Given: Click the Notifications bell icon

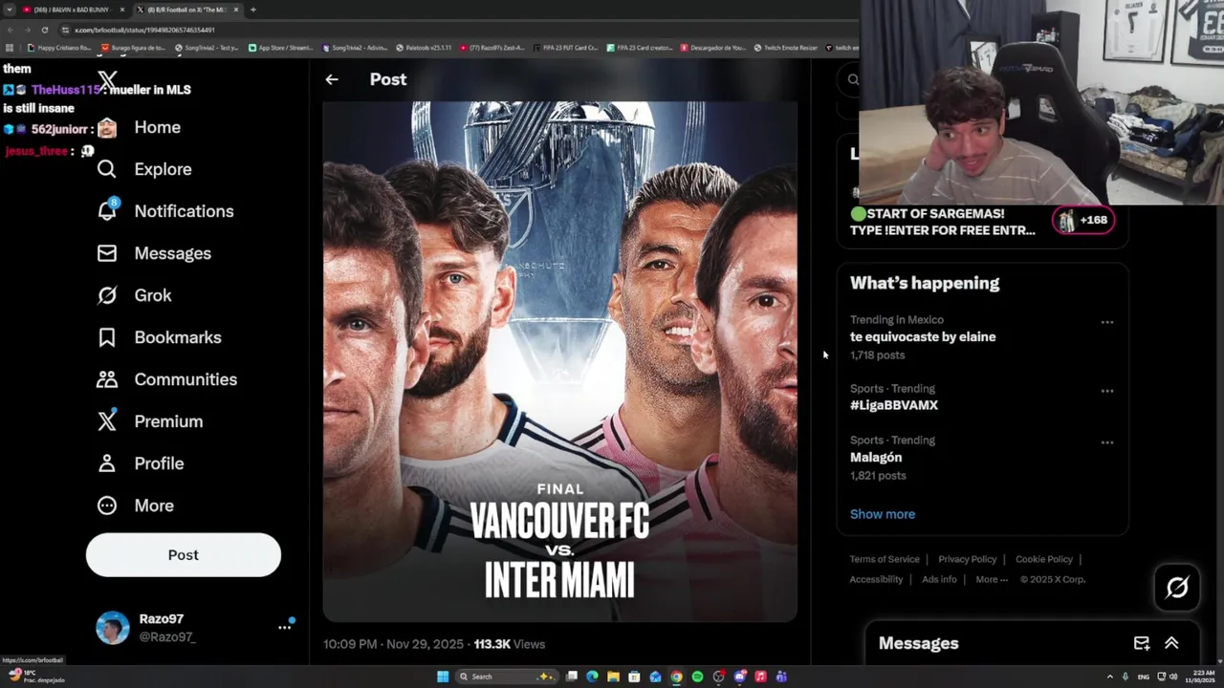Looking at the screenshot, I should (107, 210).
